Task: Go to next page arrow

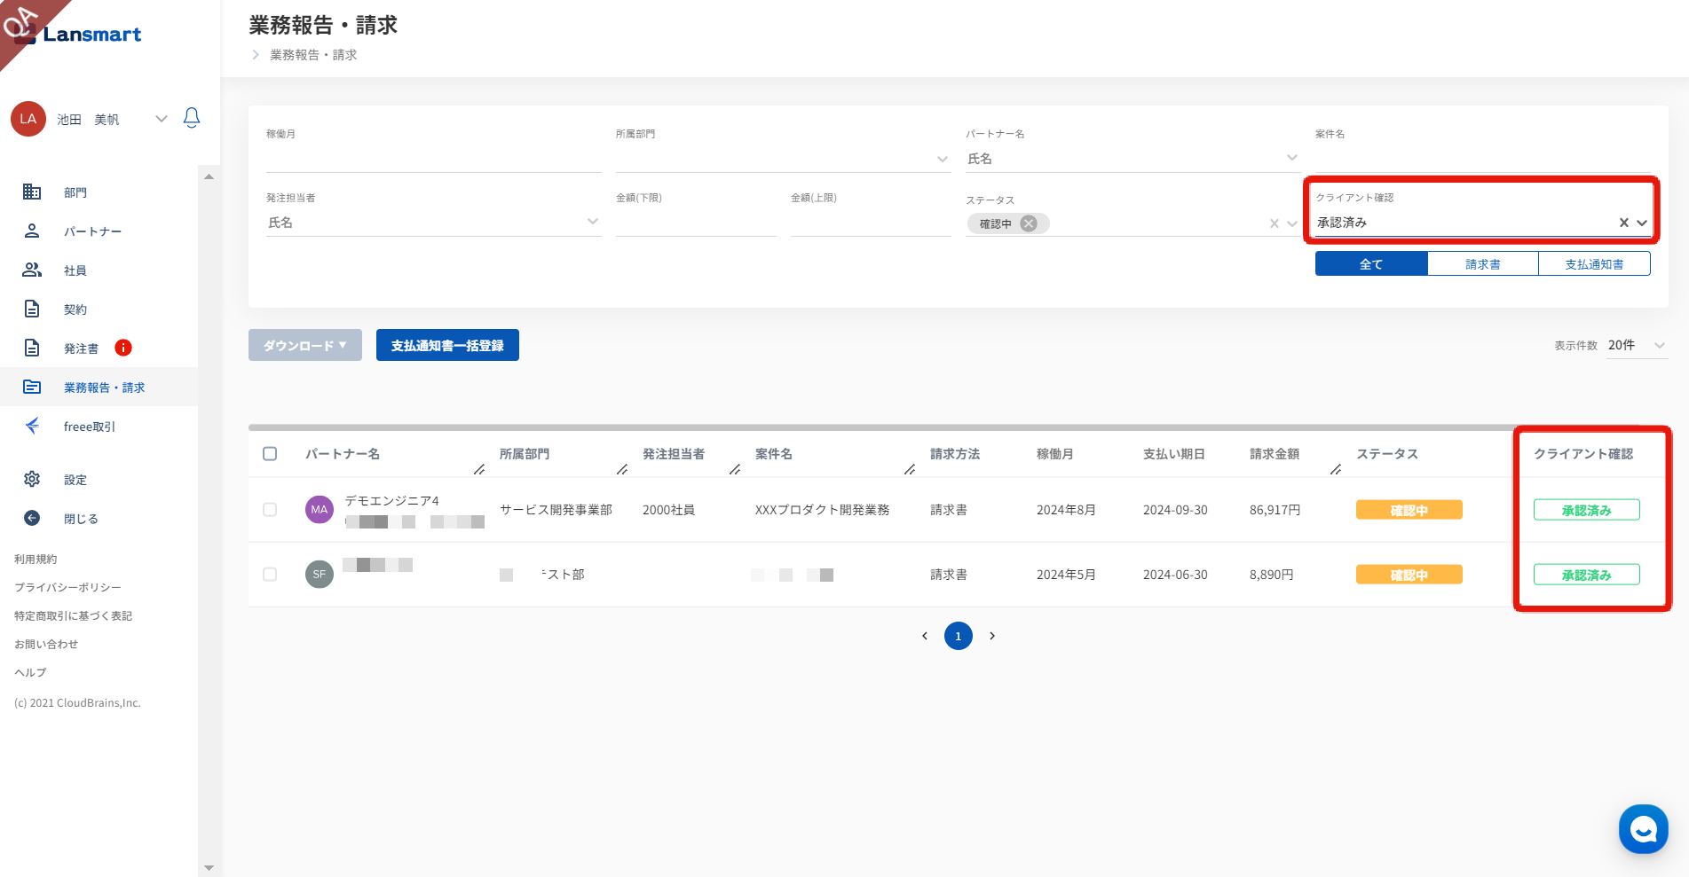Action: pyautogui.click(x=992, y=636)
